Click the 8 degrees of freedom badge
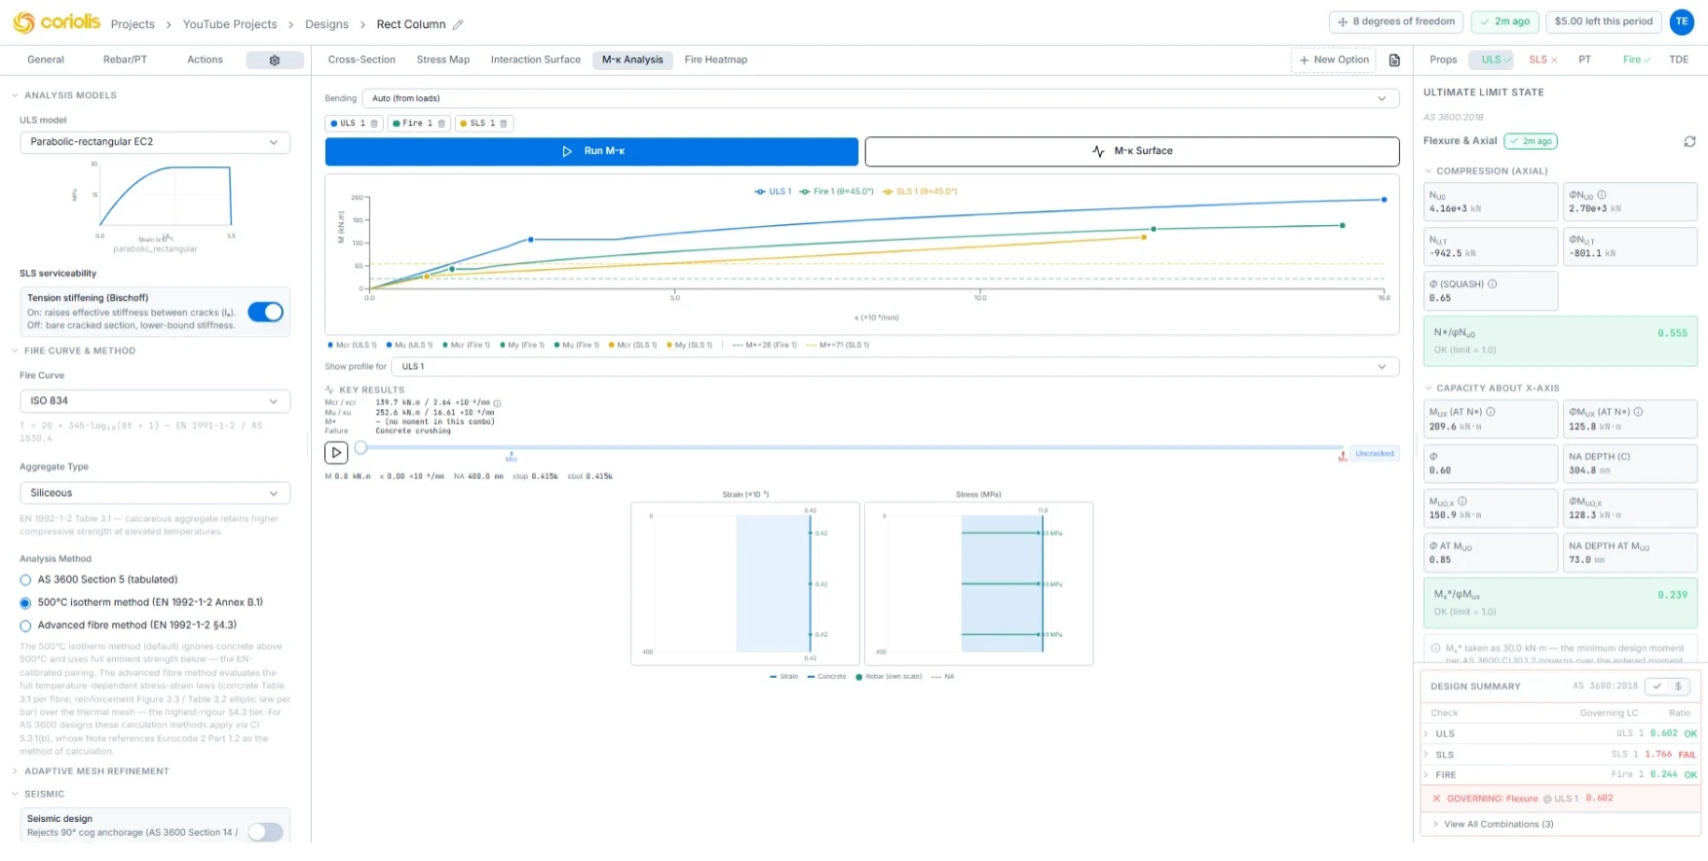The height and width of the screenshot is (861, 1708). click(x=1396, y=21)
